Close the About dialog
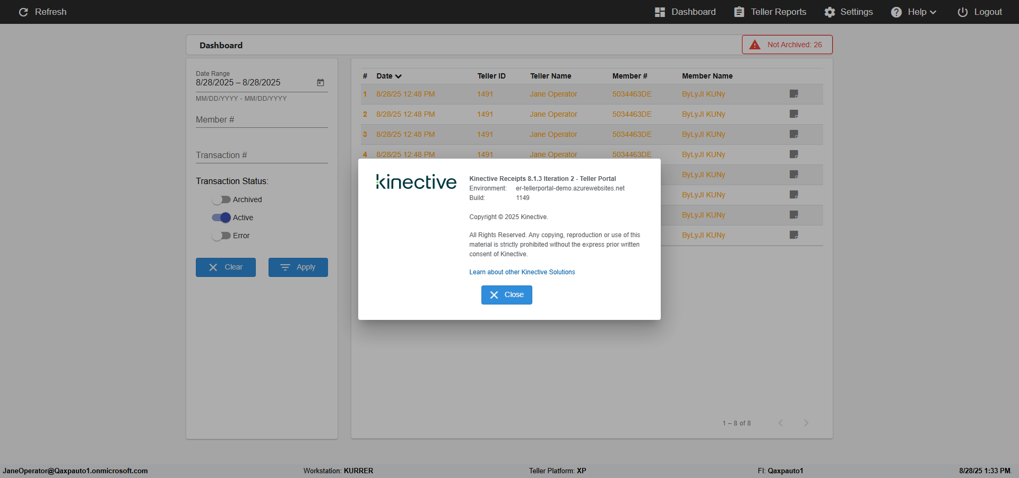This screenshot has height=478, width=1019. coord(507,295)
